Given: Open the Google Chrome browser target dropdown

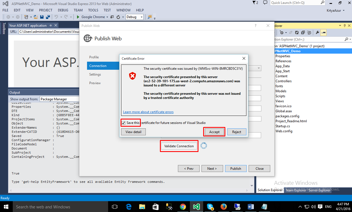Looking at the screenshot, I should pyautogui.click(x=107, y=17).
